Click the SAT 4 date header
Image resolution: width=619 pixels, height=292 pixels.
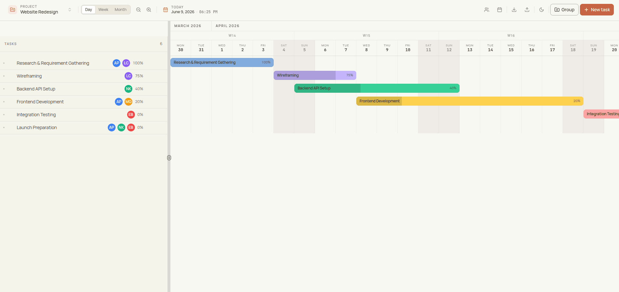point(284,48)
